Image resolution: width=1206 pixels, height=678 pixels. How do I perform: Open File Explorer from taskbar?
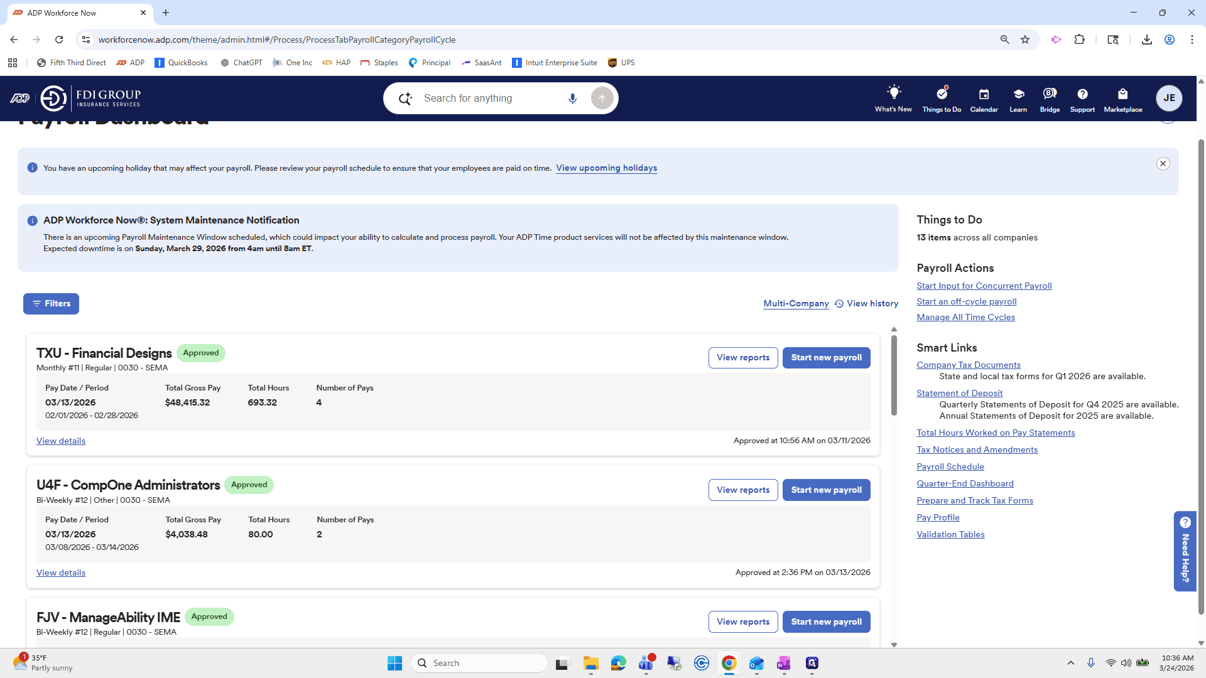(x=590, y=664)
